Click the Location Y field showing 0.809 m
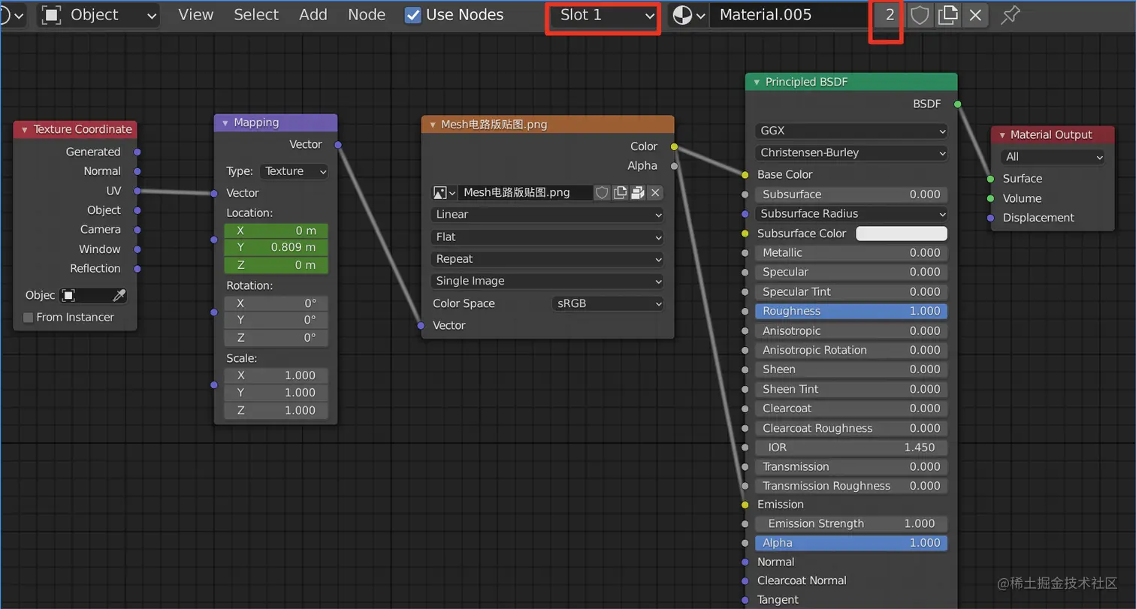 click(276, 247)
